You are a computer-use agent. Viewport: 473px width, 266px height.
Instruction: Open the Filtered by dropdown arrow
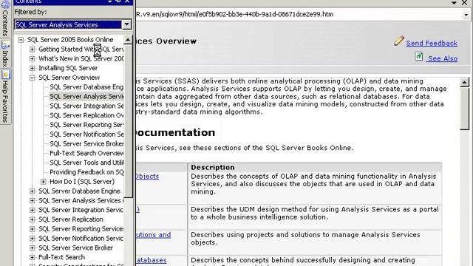coord(127,24)
